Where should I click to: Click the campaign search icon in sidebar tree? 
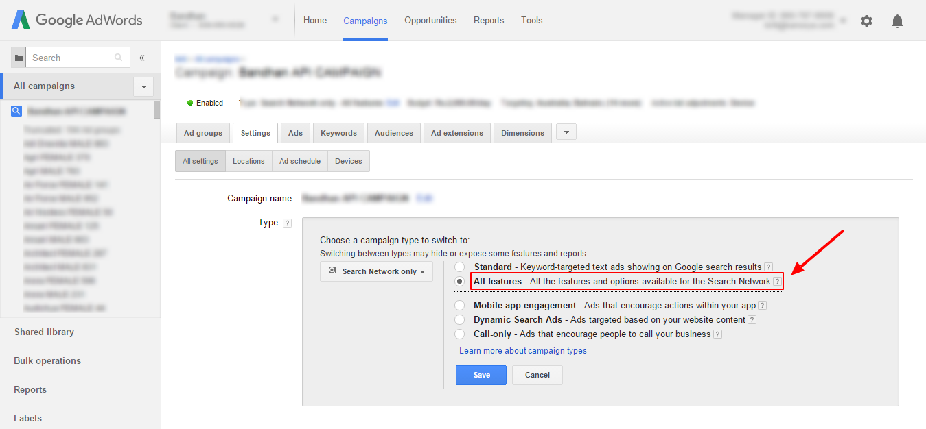[16, 111]
